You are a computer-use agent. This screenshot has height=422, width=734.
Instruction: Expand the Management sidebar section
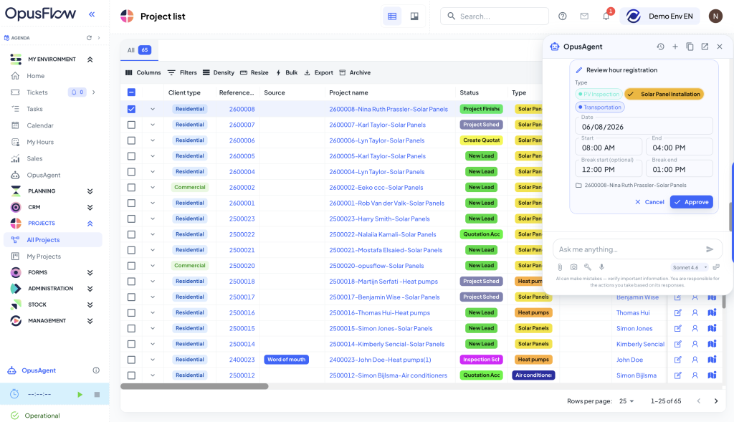[90, 321]
